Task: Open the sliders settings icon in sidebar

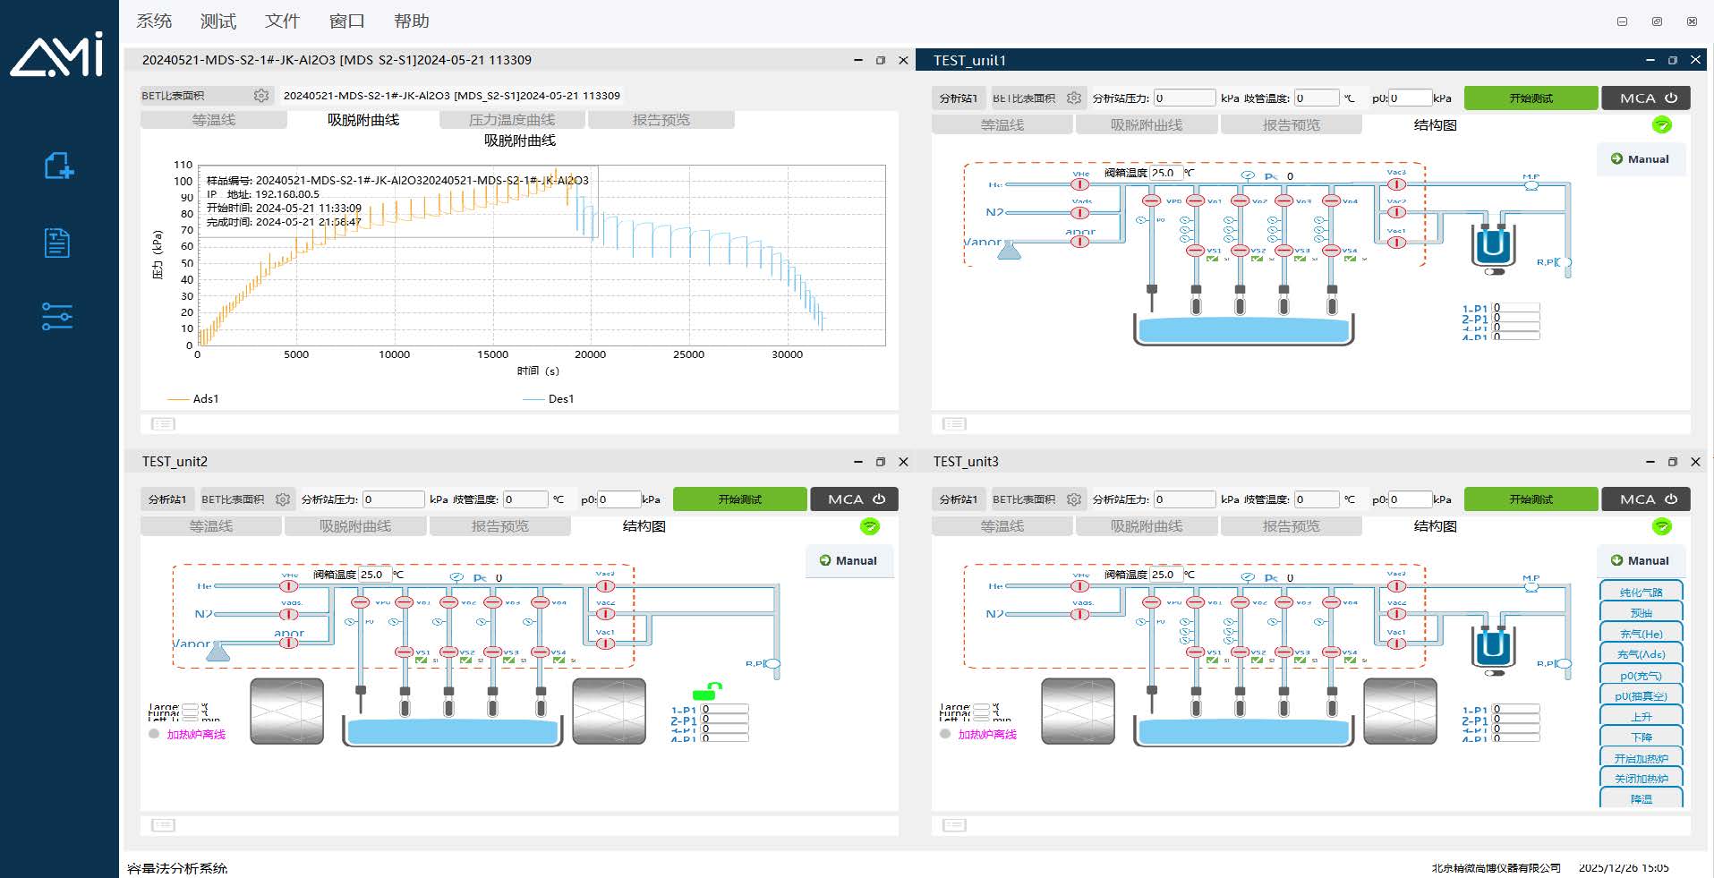Action: (x=57, y=316)
